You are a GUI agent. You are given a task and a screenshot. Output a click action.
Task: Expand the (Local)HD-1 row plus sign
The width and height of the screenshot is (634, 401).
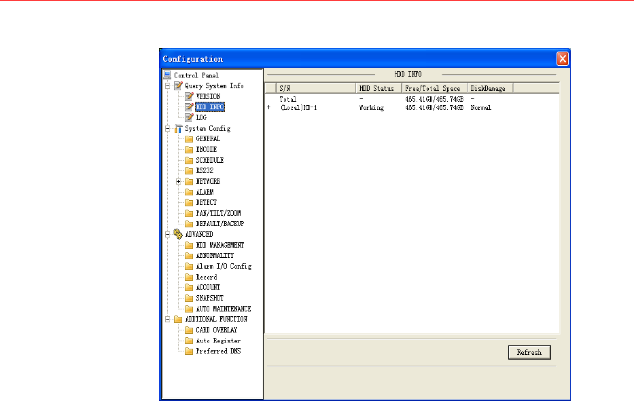coord(268,107)
